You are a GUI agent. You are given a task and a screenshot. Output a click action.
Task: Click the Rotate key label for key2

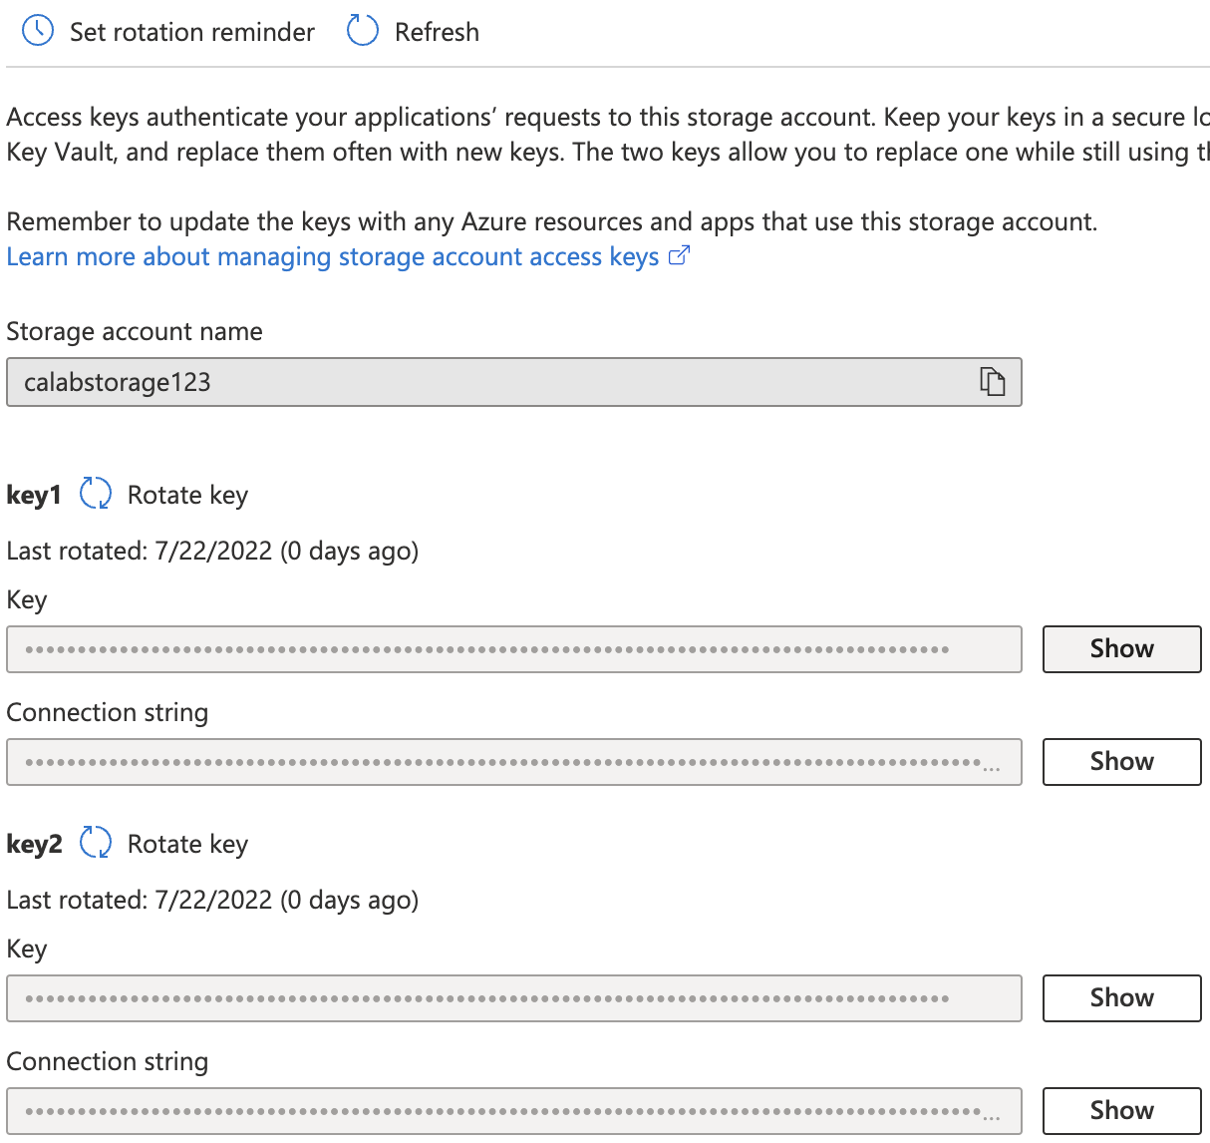(x=187, y=844)
